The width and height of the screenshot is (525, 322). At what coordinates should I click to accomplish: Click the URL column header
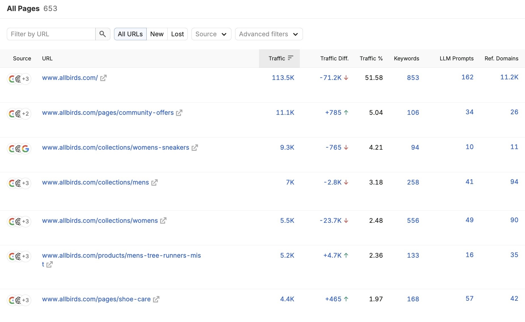[47, 58]
